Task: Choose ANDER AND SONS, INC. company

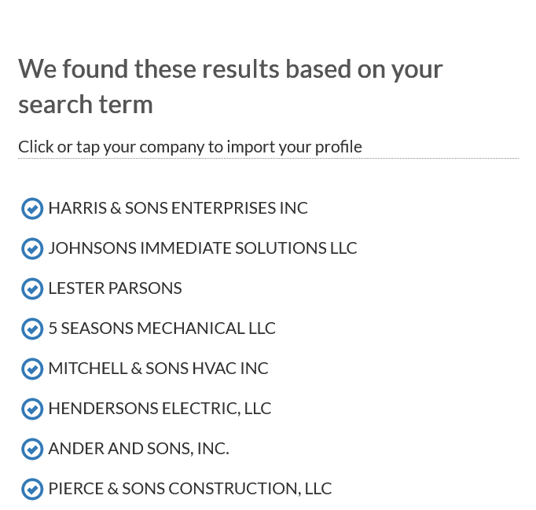Action: click(138, 449)
